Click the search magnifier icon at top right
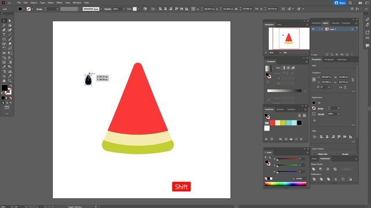This screenshot has height=208, width=371. (350, 3)
